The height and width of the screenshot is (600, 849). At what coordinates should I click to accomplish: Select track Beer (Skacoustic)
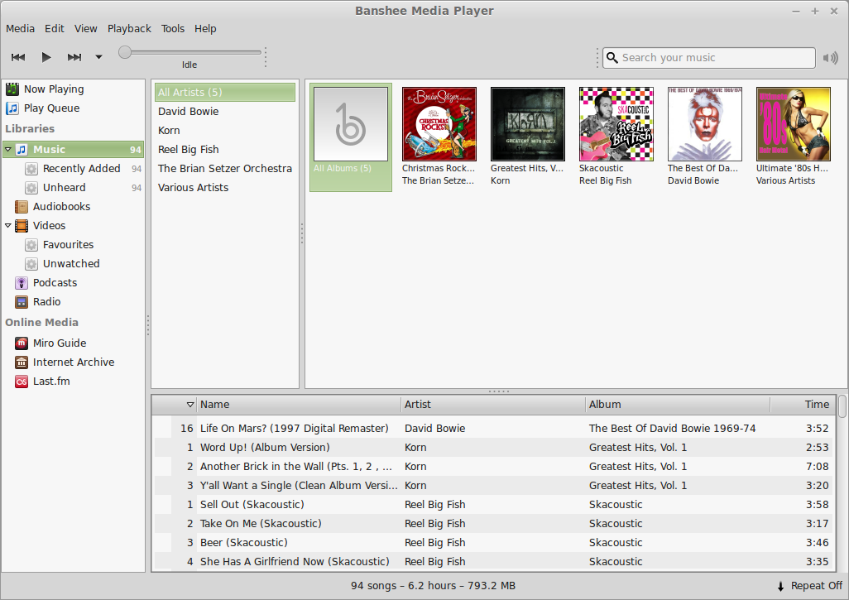493,542
